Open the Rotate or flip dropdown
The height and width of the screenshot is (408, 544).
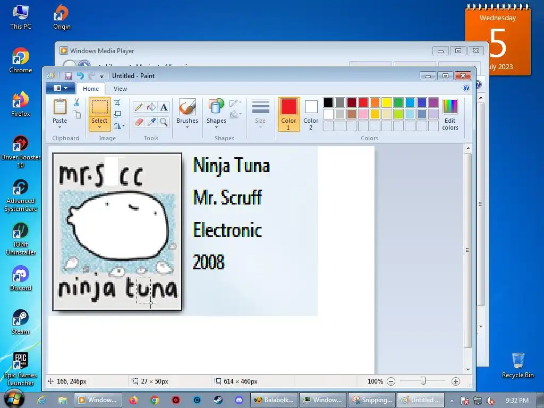(119, 126)
